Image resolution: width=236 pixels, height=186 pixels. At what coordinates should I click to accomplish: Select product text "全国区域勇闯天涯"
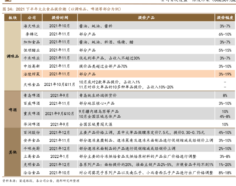pyautogui.click(x=96, y=124)
